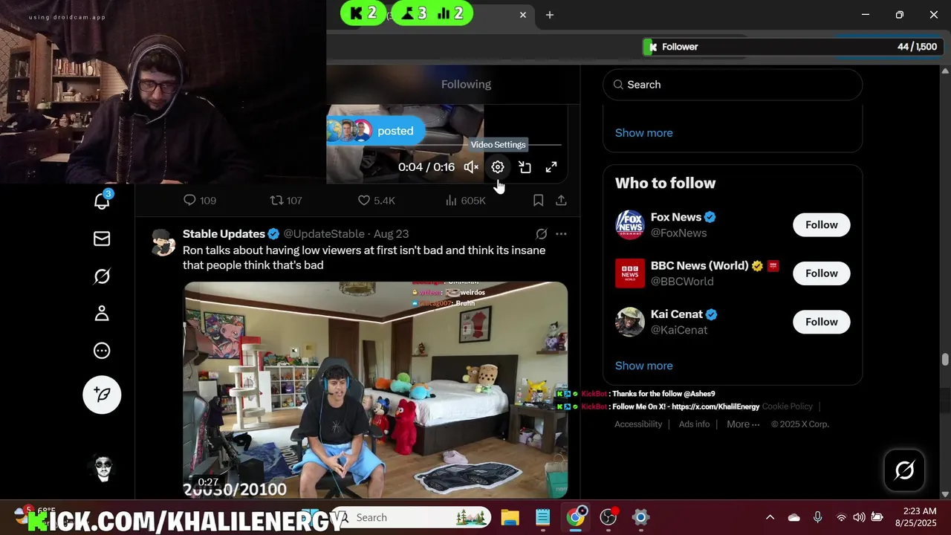
Task: Open the Fox News profile name
Action: [675, 217]
